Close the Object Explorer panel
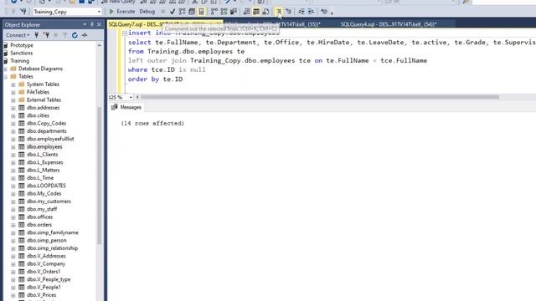536x301 pixels. tap(99, 24)
